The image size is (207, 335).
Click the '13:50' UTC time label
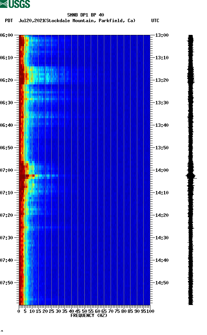[162, 148]
